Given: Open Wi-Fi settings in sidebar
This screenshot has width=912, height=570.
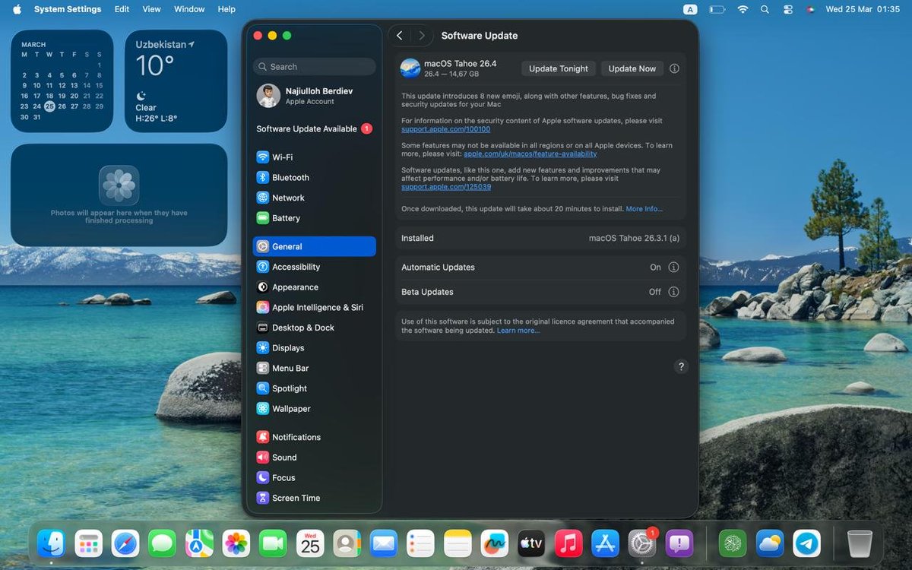Looking at the screenshot, I should tap(314, 157).
